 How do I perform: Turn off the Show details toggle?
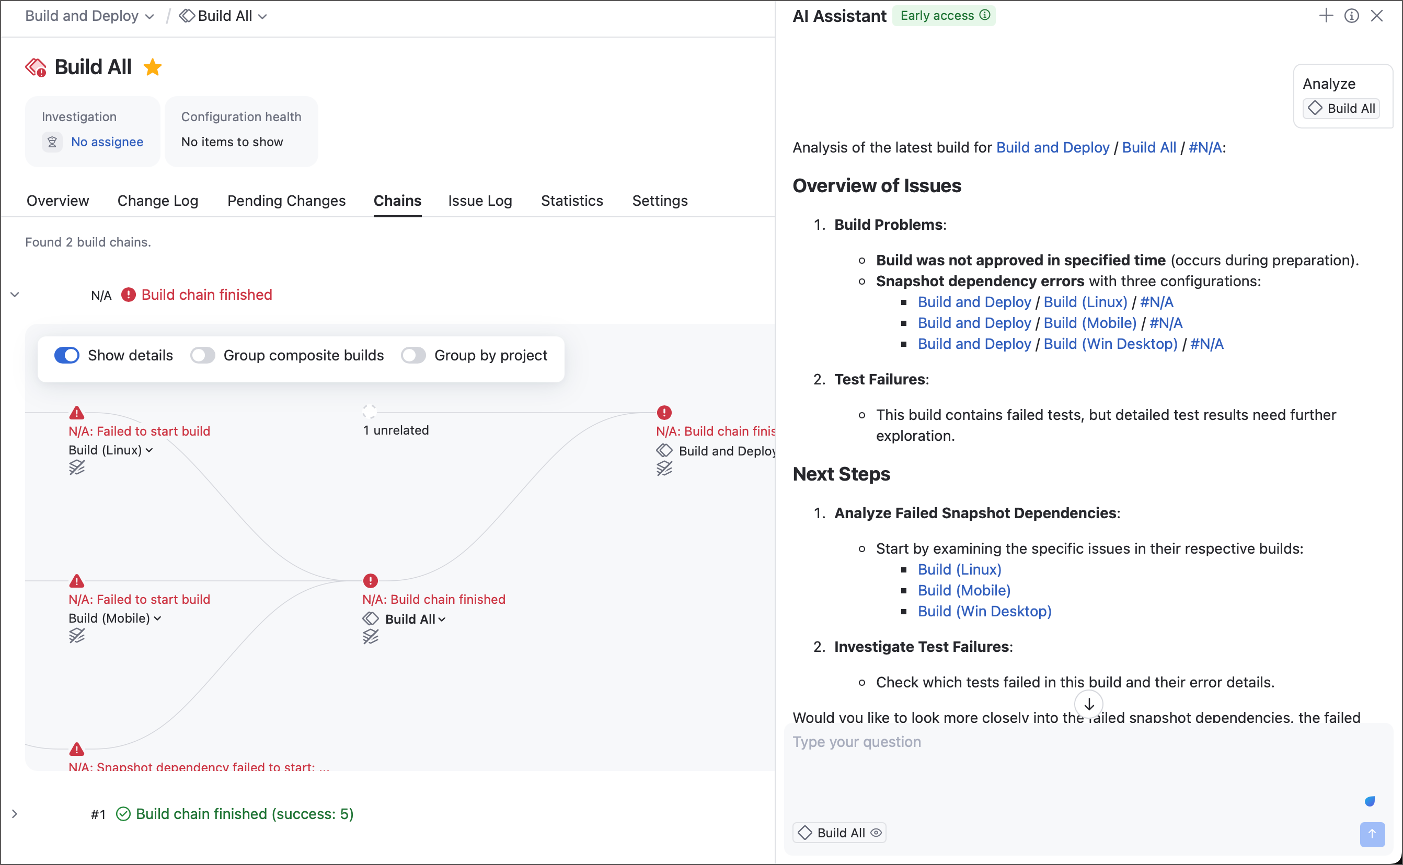(x=67, y=355)
